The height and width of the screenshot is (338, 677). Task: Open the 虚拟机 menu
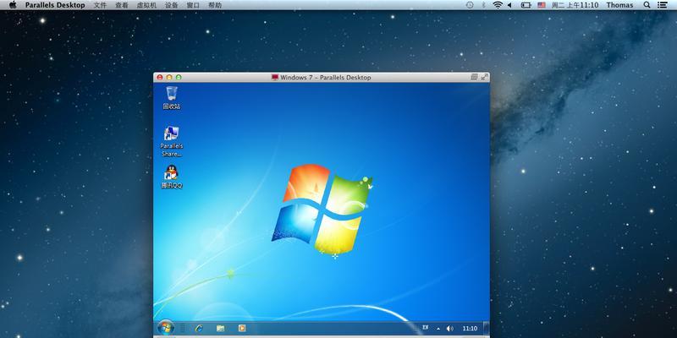[x=146, y=5]
